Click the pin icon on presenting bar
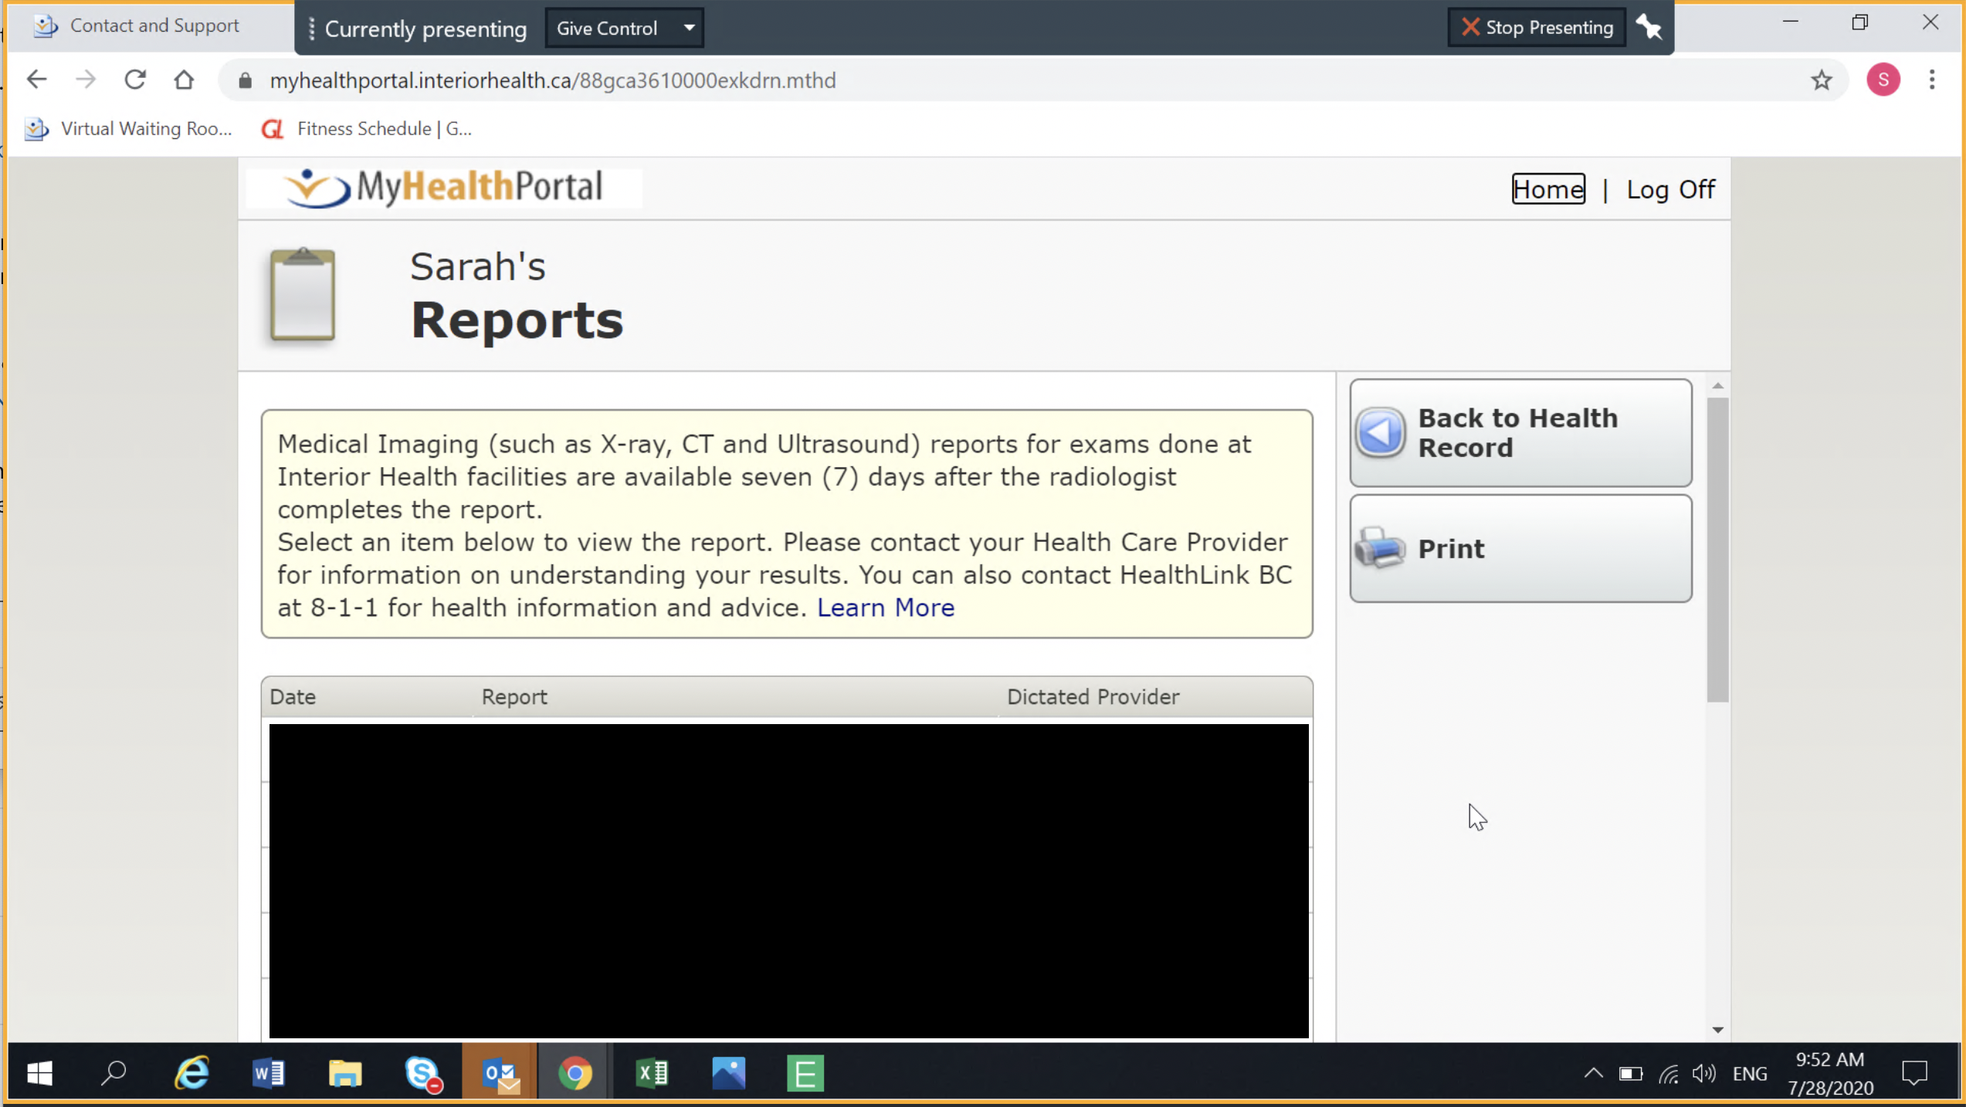Viewport: 1966px width, 1107px height. click(1649, 28)
